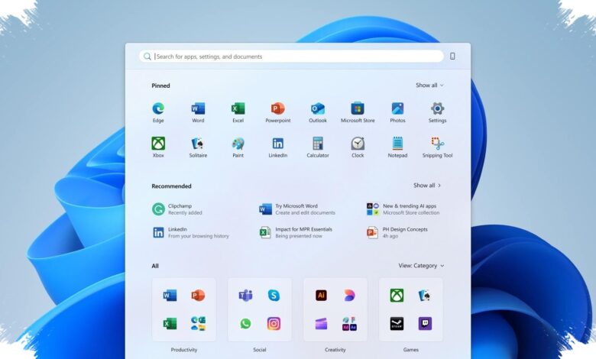Click the All section heading

[155, 266]
